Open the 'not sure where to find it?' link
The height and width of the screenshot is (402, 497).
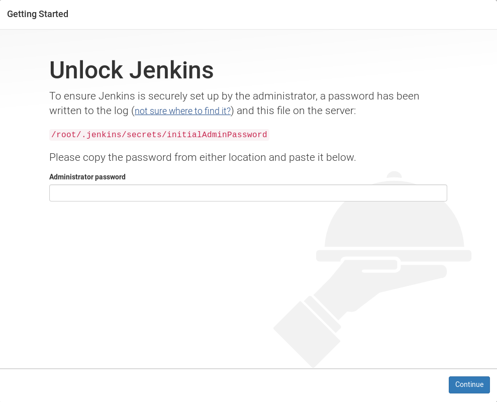(182, 111)
